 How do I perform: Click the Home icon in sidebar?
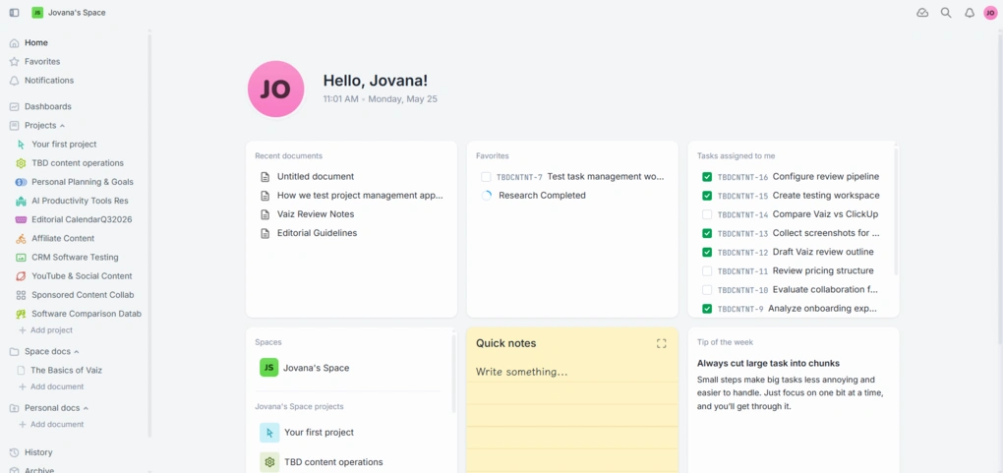[x=14, y=43]
